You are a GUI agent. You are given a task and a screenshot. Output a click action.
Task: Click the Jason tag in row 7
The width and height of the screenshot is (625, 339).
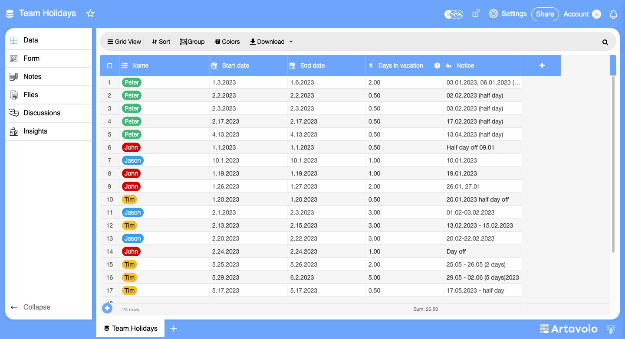pos(133,160)
